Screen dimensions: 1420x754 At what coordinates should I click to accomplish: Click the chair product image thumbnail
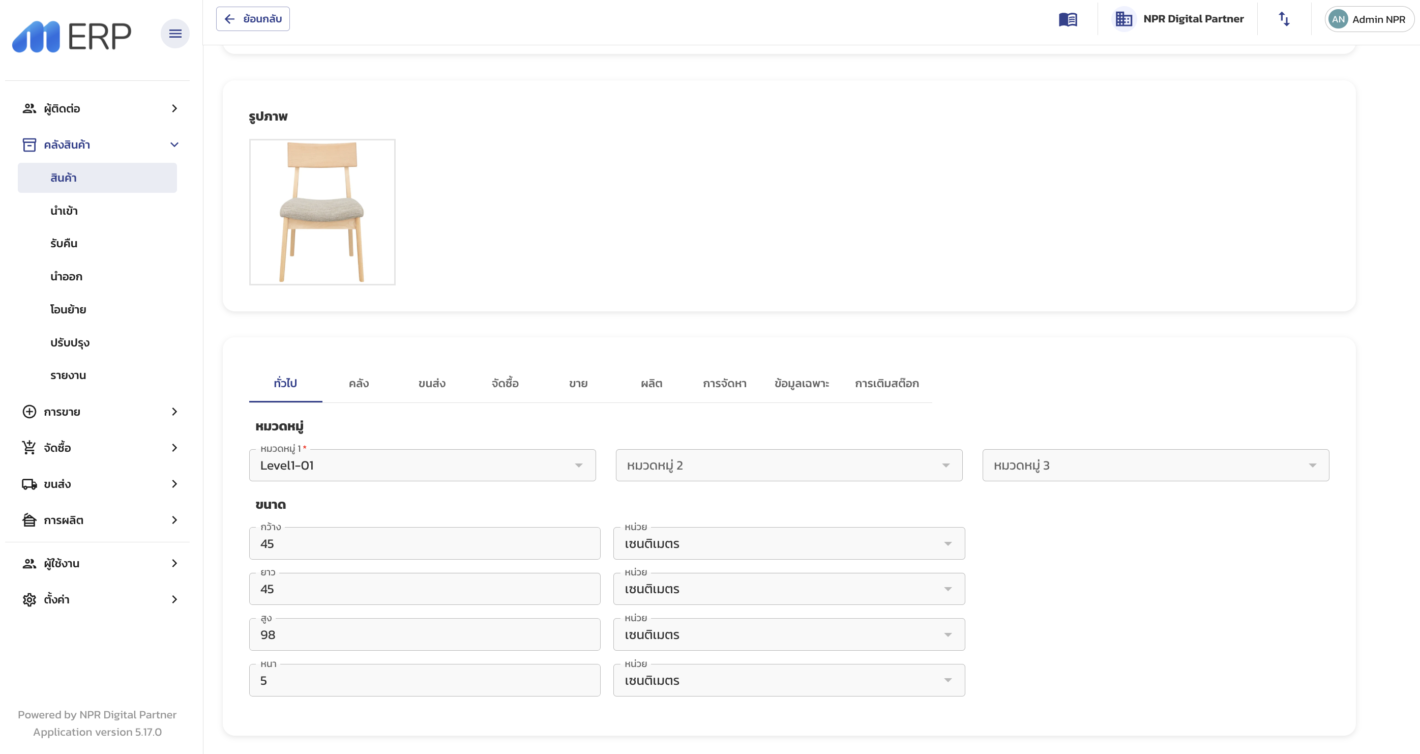(322, 212)
